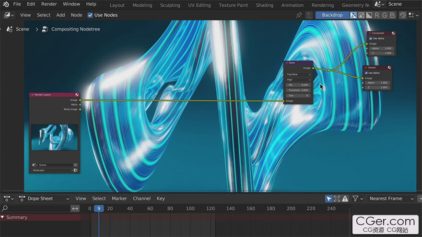
Task: Click Viewer node preview sphere icon
Action: pos(389,68)
